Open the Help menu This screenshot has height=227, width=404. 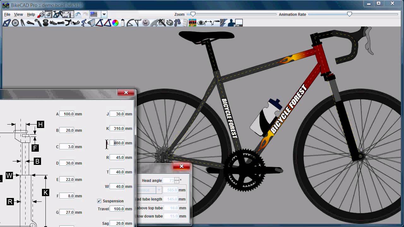coord(31,15)
